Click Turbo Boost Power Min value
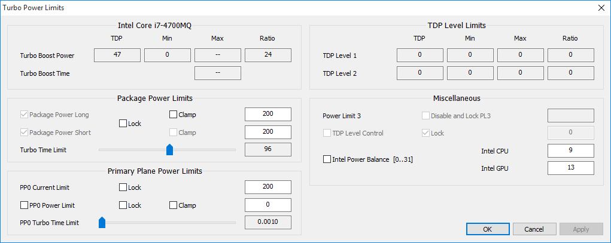 tap(168, 55)
